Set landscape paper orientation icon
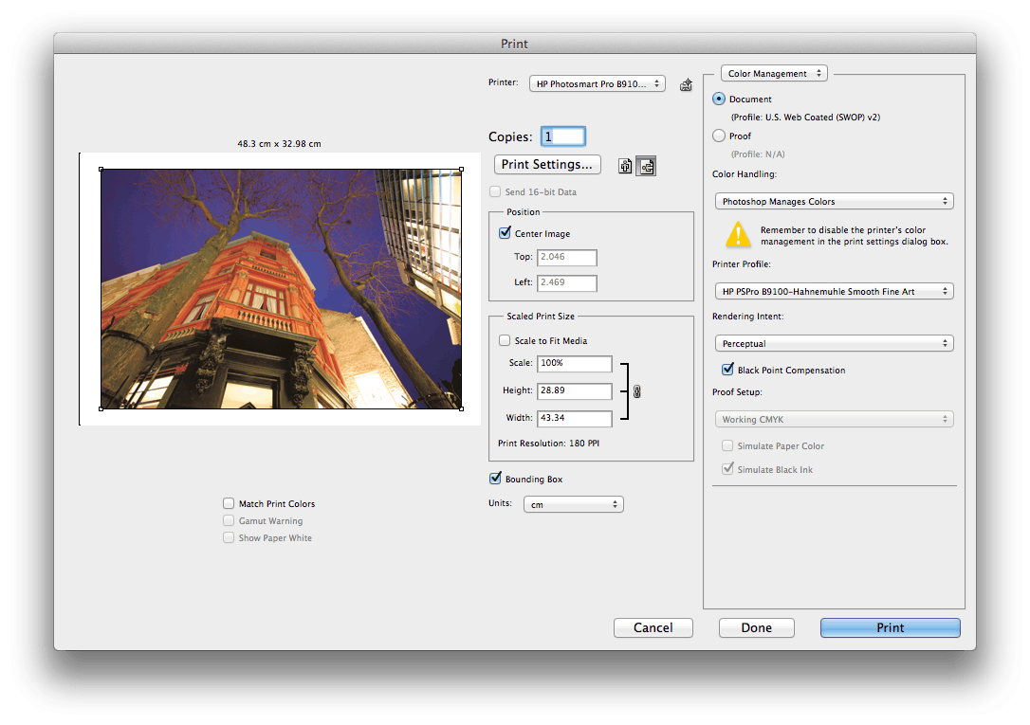1030x725 pixels. coord(647,166)
